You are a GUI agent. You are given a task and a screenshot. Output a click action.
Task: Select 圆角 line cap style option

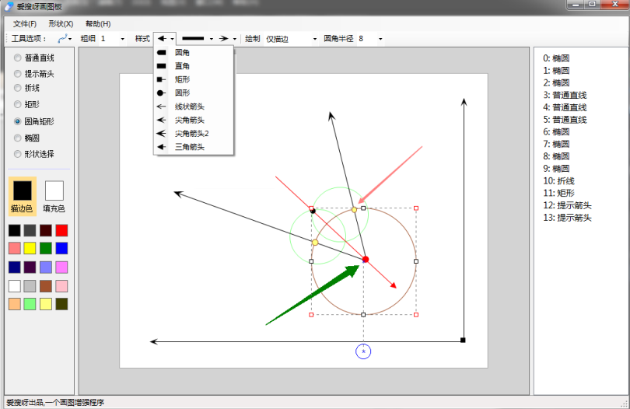(183, 53)
